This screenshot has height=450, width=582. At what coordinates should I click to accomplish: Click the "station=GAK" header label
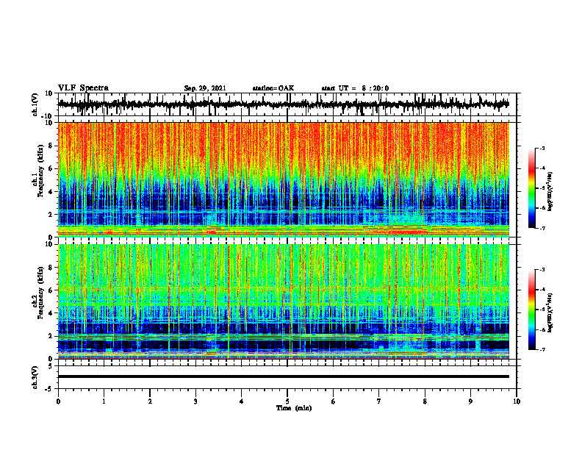coord(273,88)
